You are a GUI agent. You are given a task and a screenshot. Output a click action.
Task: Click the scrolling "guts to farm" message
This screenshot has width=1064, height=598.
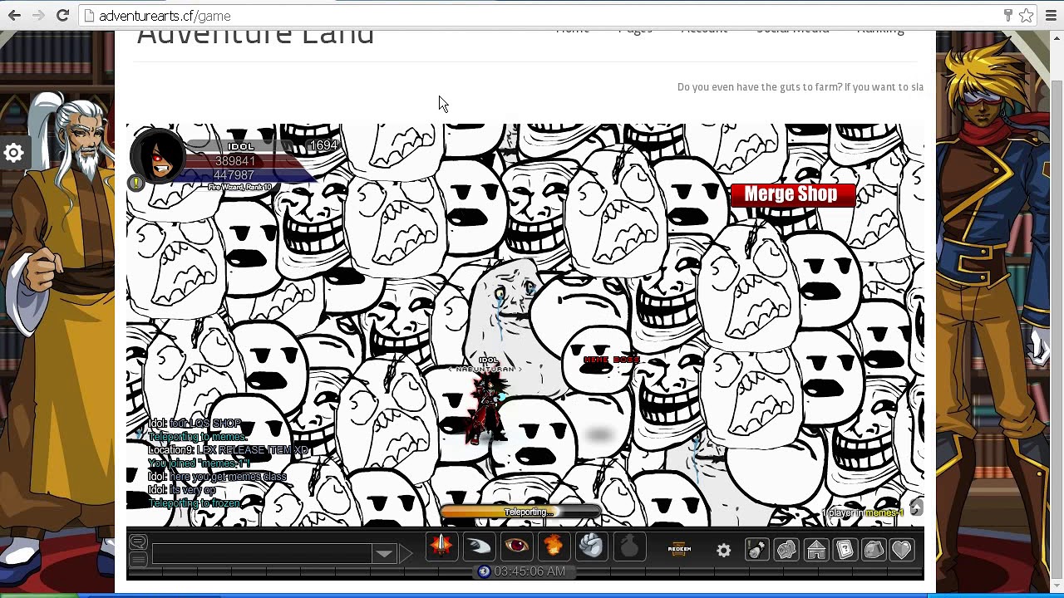click(x=800, y=86)
